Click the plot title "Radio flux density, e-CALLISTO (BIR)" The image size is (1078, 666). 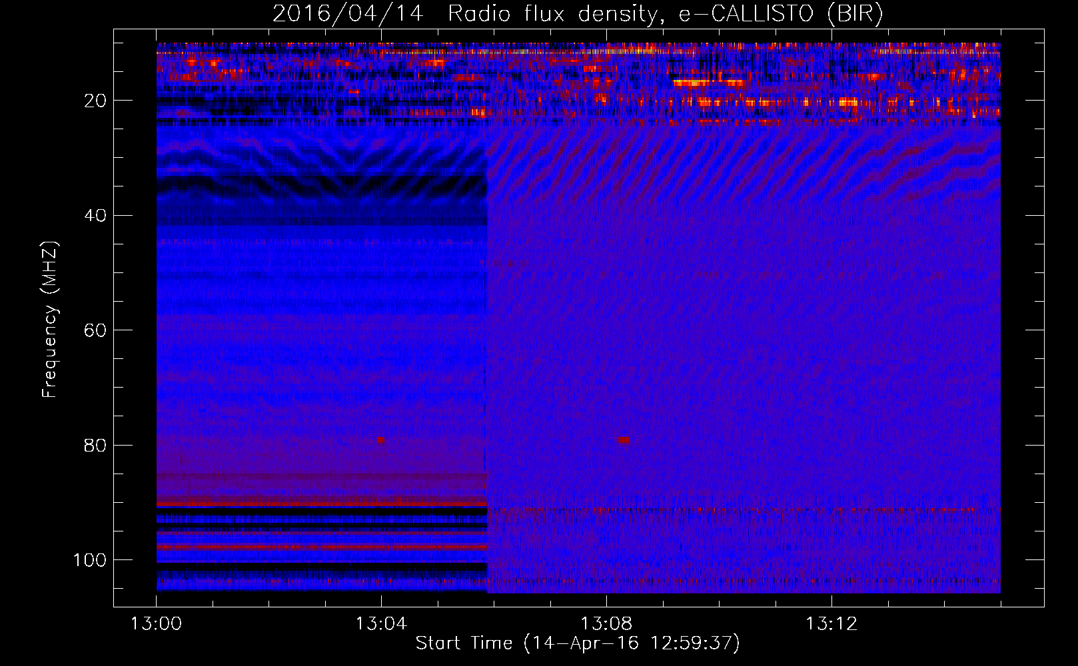click(x=665, y=13)
